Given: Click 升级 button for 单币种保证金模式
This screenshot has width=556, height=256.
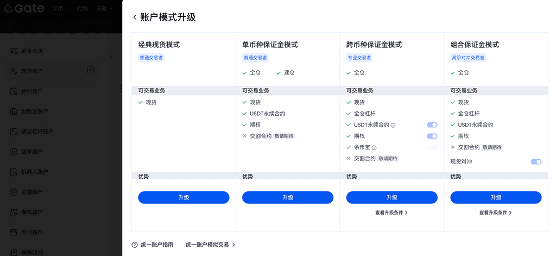Looking at the screenshot, I should point(288,197).
